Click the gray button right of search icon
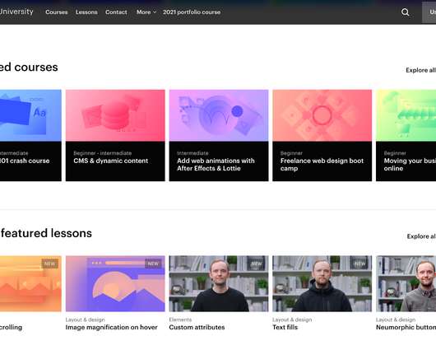This screenshot has height=364, width=436. (429, 12)
